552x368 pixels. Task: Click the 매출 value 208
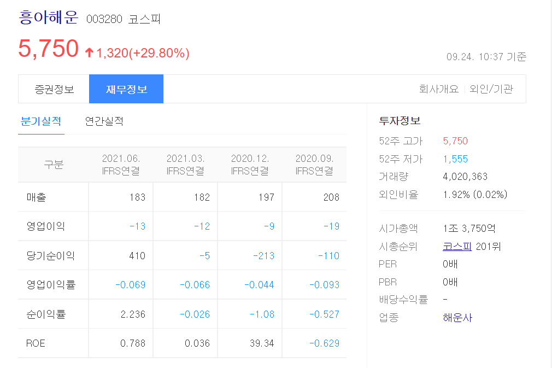click(331, 197)
